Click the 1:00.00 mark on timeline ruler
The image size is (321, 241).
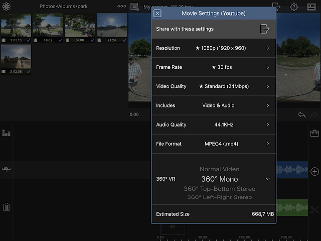pyautogui.click(x=244, y=237)
